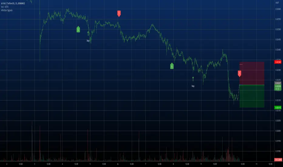Click the green L marker near 0.02500
Screen dimensions: 283x167
click(x=78, y=29)
